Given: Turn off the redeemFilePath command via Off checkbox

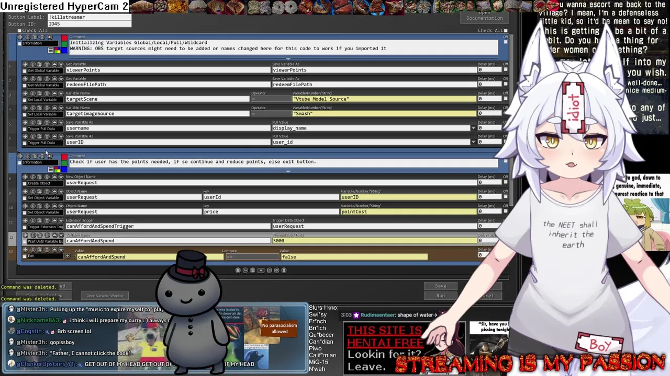Looking at the screenshot, I should coord(506,84).
